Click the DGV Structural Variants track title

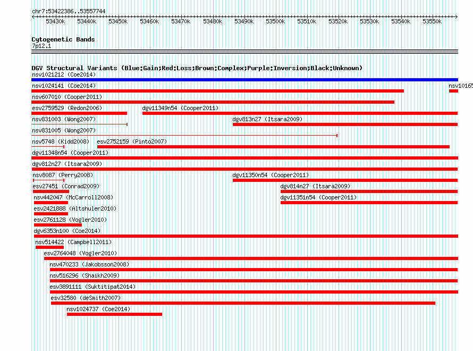tap(197, 68)
